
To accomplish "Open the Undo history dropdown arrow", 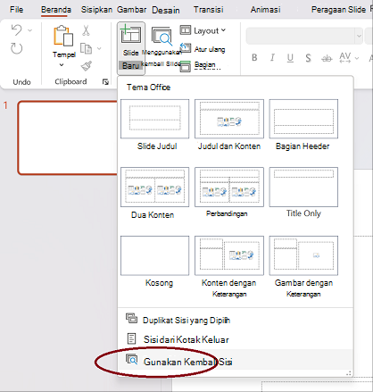I will click(29, 30).
